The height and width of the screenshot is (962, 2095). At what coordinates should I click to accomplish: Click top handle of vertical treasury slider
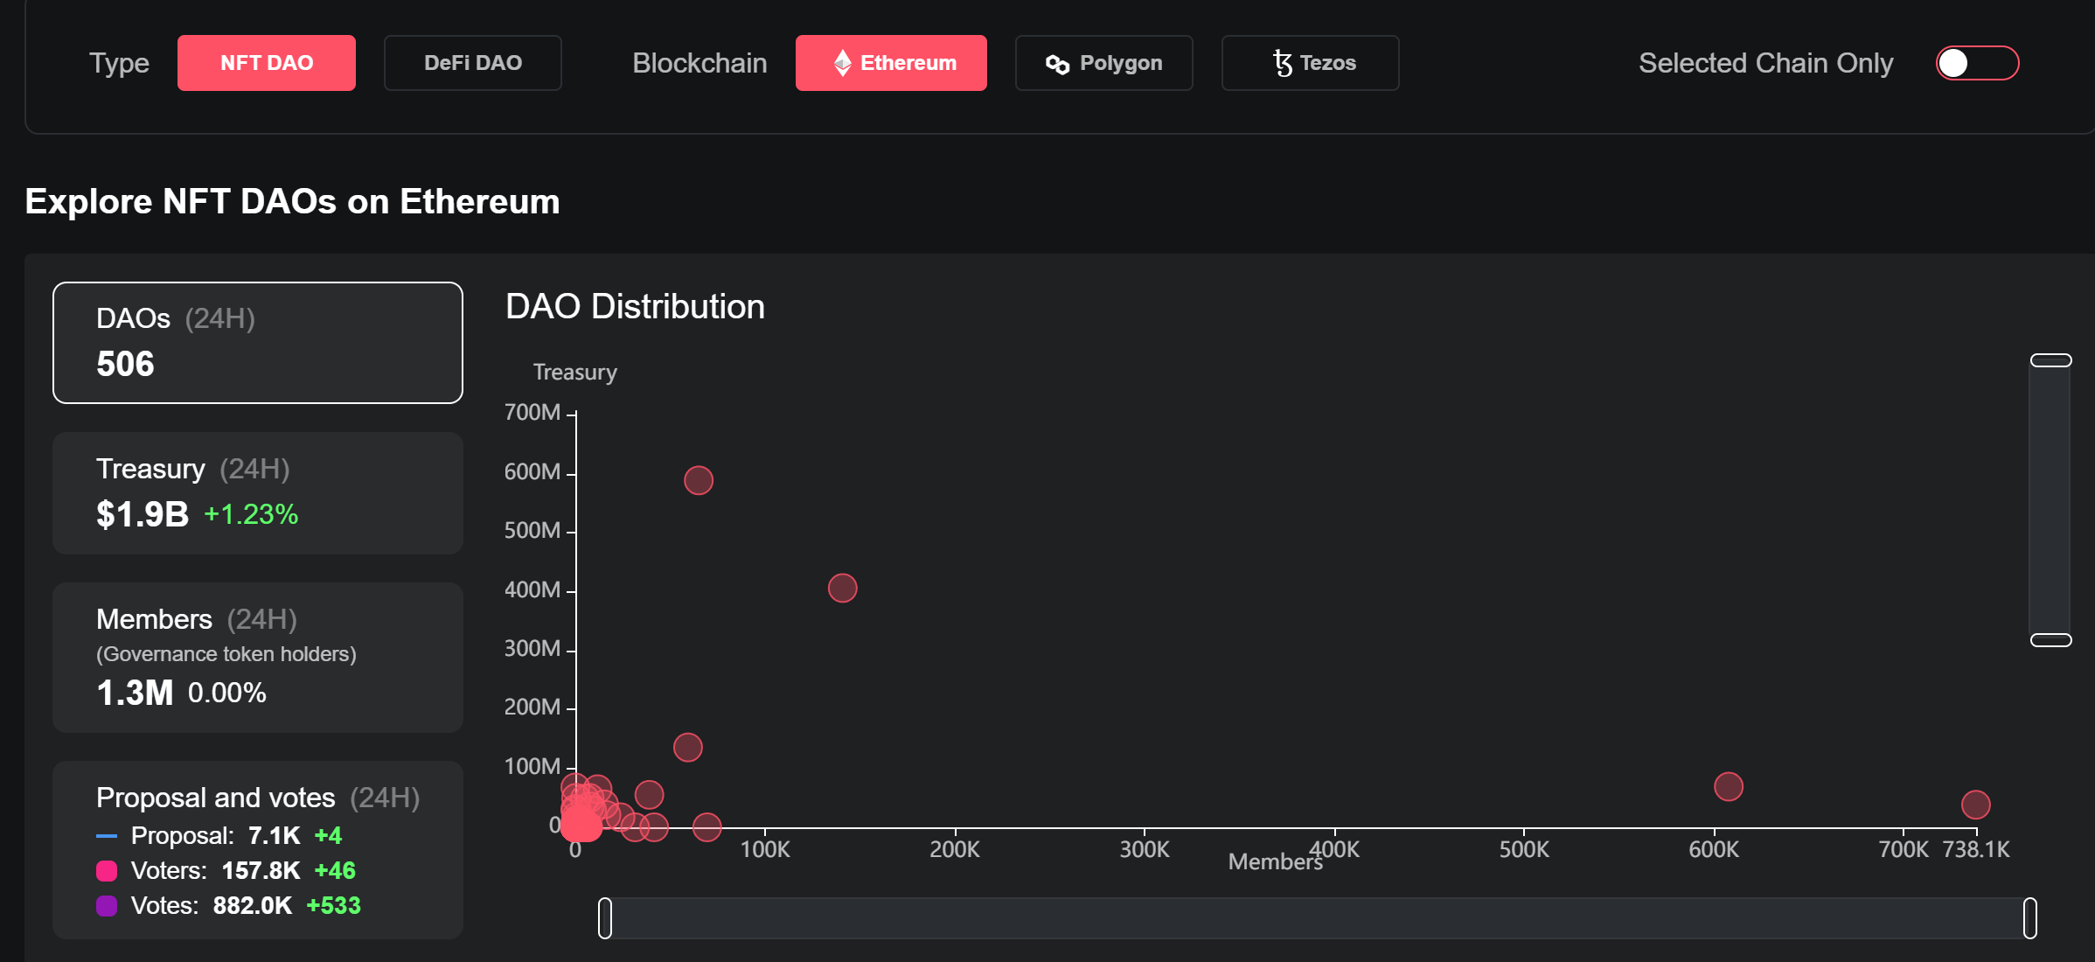point(2050,360)
